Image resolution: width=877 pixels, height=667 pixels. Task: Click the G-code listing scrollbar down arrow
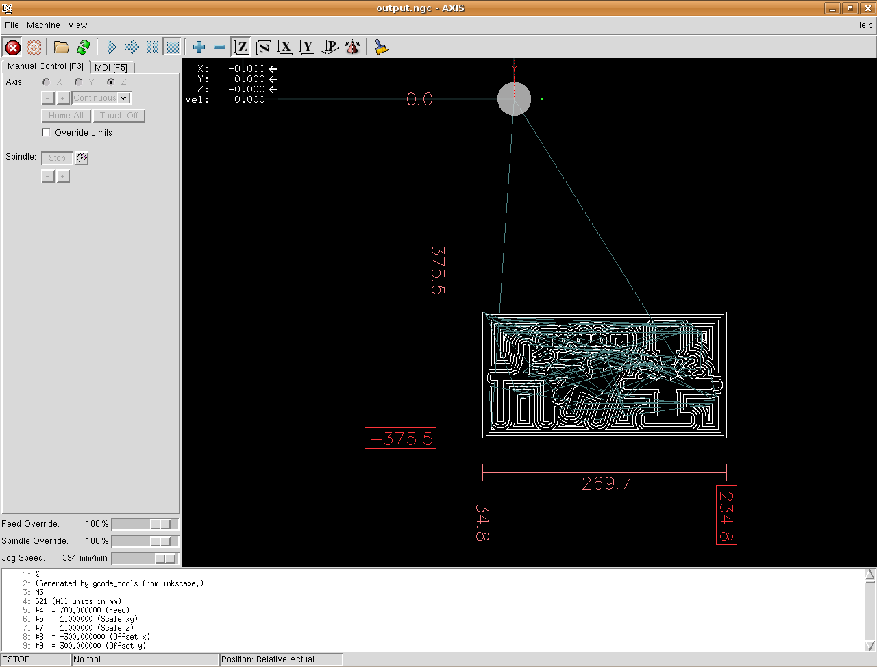click(x=869, y=645)
